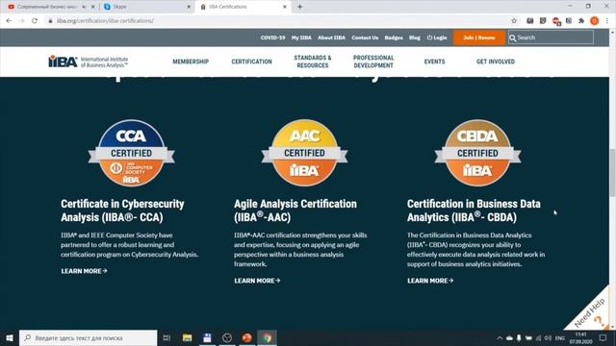Image resolution: width=616 pixels, height=346 pixels.
Task: Open the Chrome taskbar icon
Action: pyautogui.click(x=268, y=337)
